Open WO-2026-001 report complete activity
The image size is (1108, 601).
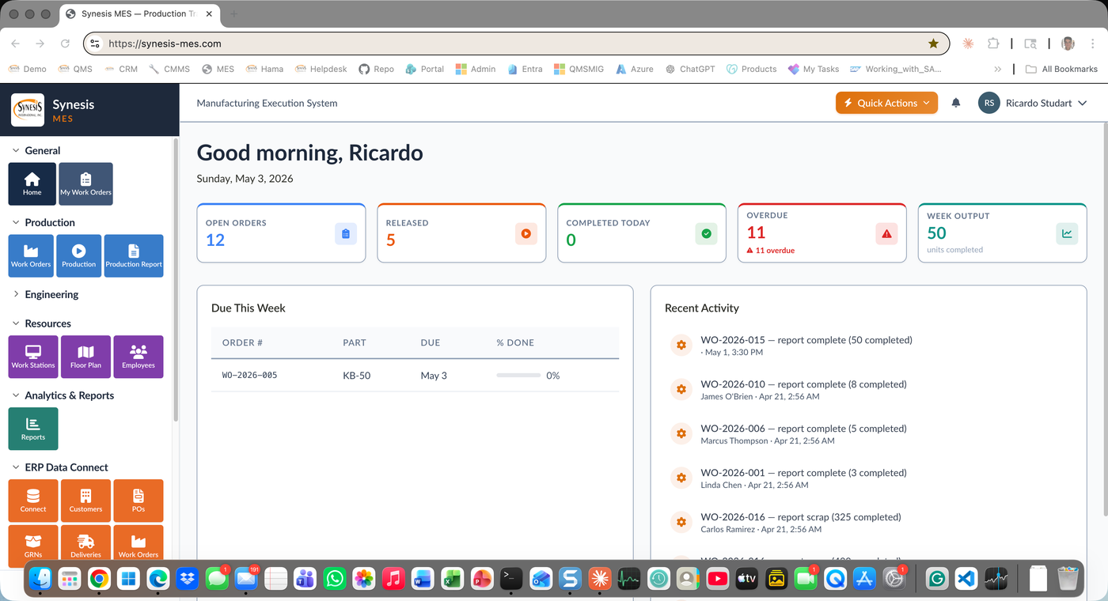[803, 473]
